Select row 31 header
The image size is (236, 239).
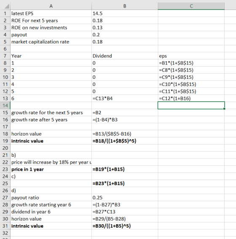5,226
